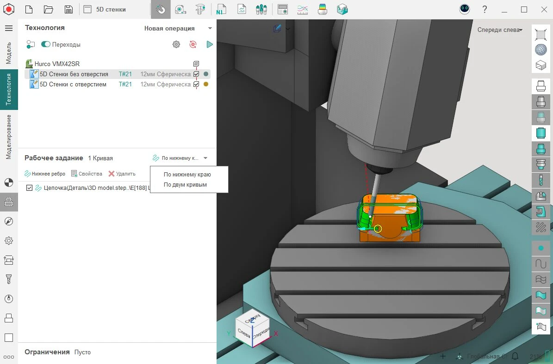Choose По двум кривым from the menu
The image size is (553, 364).
pos(185,185)
